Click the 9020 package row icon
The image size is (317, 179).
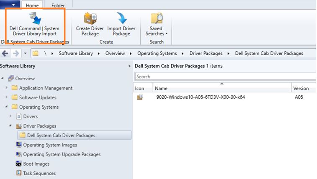tap(140, 97)
